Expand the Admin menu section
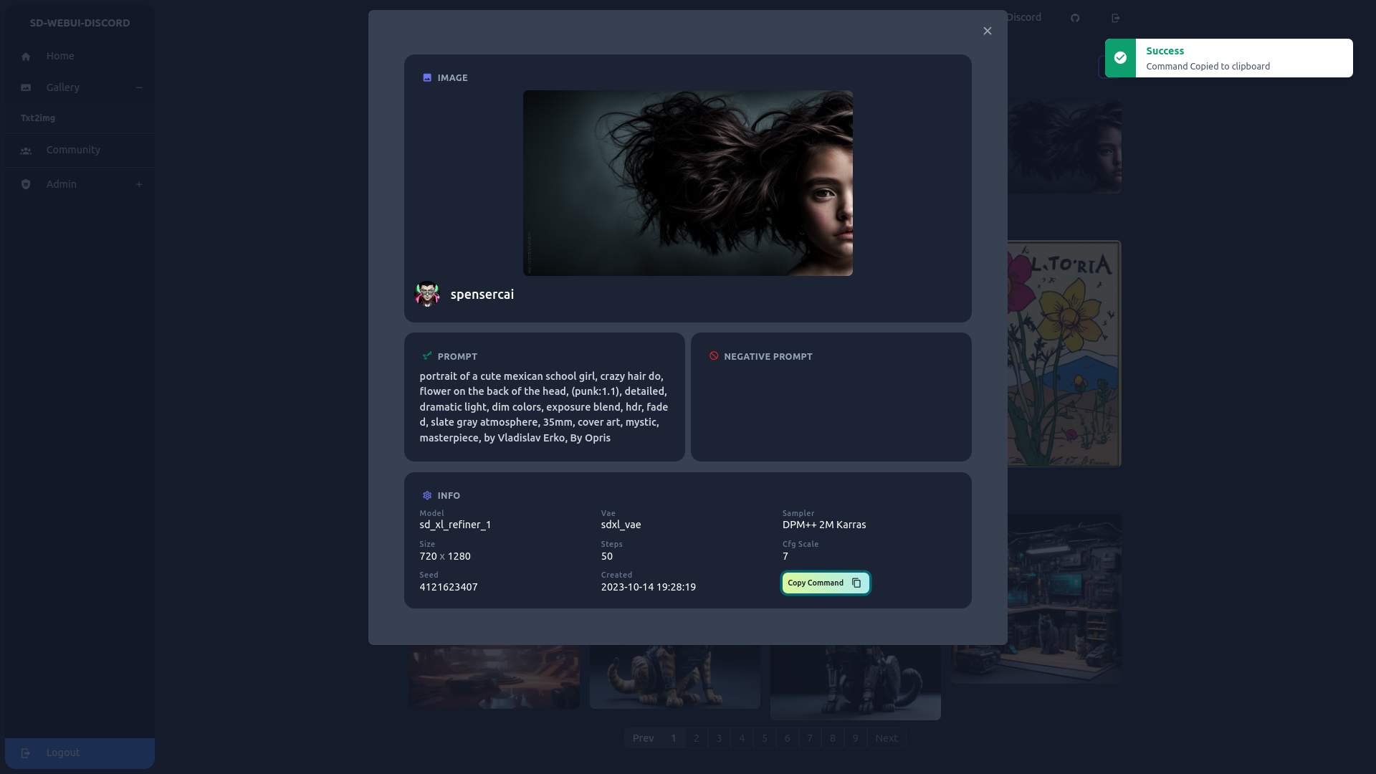Viewport: 1376px width, 774px height. (x=139, y=184)
